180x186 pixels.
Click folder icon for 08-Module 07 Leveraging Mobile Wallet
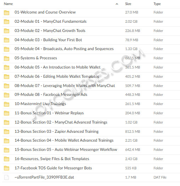6,86
